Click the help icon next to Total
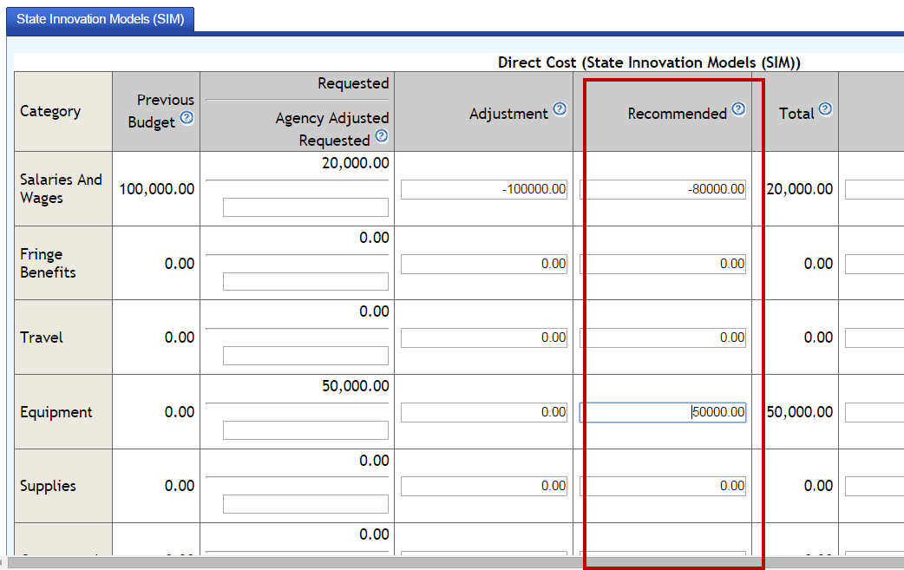The height and width of the screenshot is (570, 904). point(825,109)
